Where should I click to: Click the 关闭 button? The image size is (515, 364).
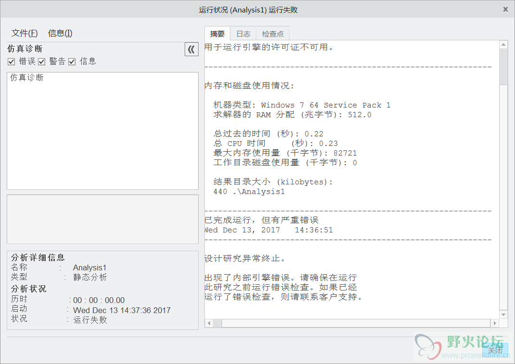tap(495, 350)
